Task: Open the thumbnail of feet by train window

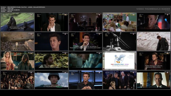Action: [x=17, y=22]
